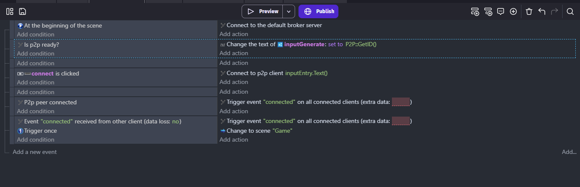Open the project manager panel icon
580x187 pixels.
pos(10,11)
